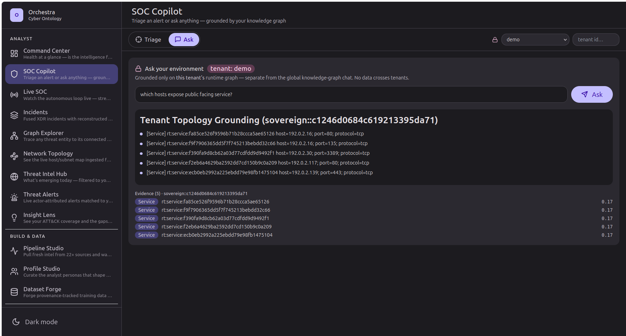Open Pipeline Studio navigation item
Screen dimensions: 626x336
(x=61, y=251)
